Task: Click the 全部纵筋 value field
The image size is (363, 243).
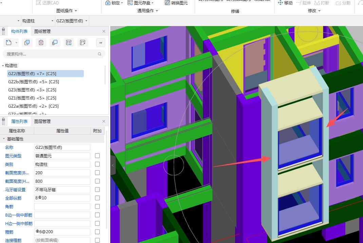Action: tap(62, 198)
